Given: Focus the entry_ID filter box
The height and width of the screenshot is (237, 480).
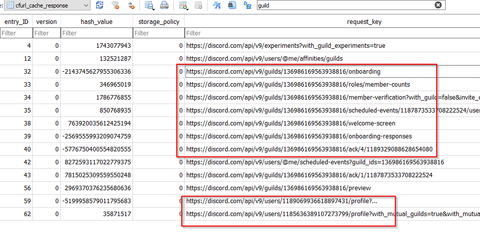Looking at the screenshot, I should (16, 33).
